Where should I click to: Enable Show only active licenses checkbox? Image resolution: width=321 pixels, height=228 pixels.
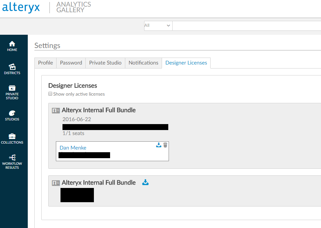[x=50, y=94]
